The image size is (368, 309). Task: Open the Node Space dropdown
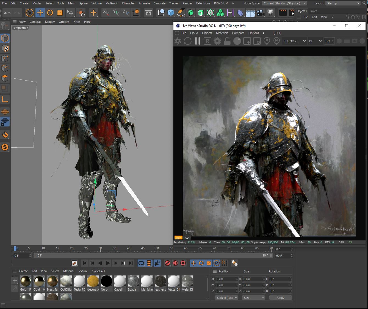coord(284,3)
